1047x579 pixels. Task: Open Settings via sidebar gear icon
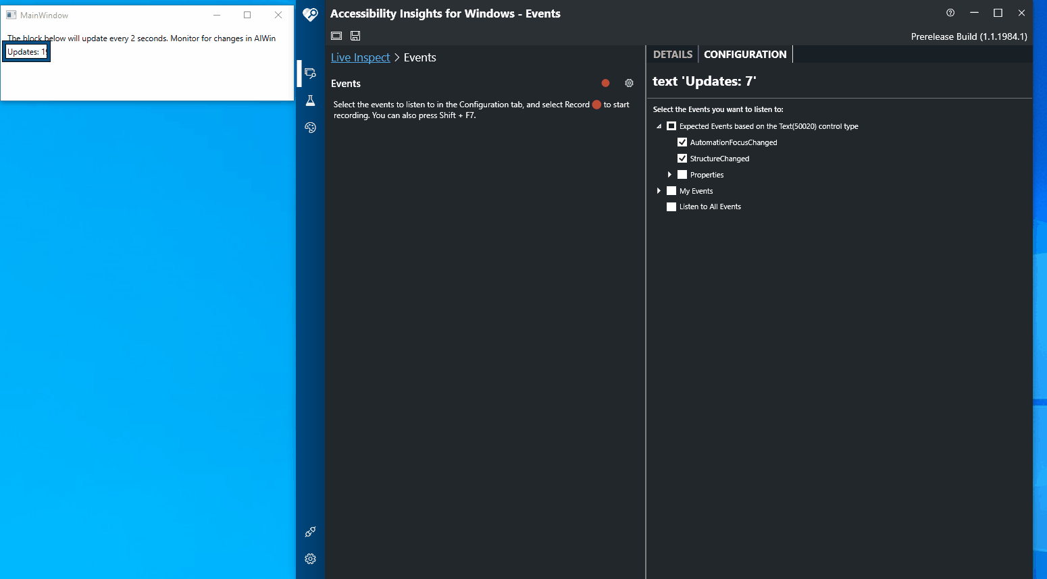coord(310,559)
